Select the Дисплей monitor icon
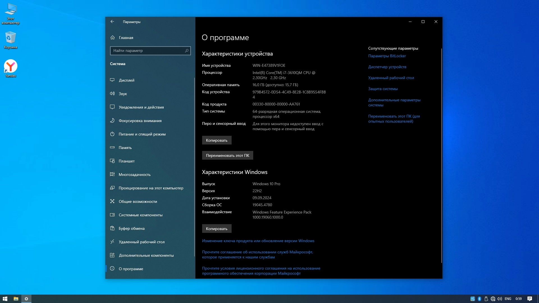Image resolution: width=539 pixels, height=303 pixels. [112, 80]
